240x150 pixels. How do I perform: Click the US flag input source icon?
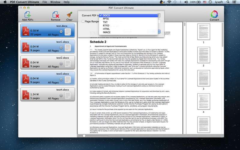(205, 2)
